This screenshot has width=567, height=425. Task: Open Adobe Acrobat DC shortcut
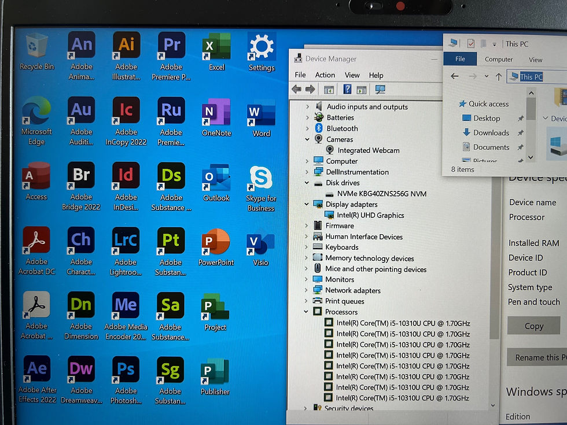tap(36, 251)
